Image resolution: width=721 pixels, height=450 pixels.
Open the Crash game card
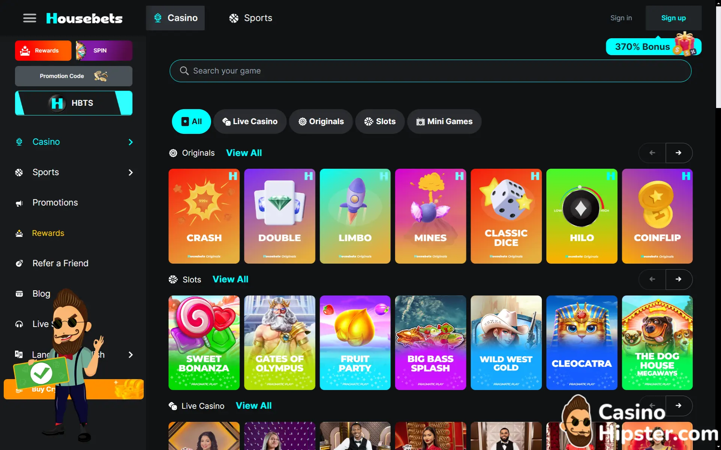(204, 216)
